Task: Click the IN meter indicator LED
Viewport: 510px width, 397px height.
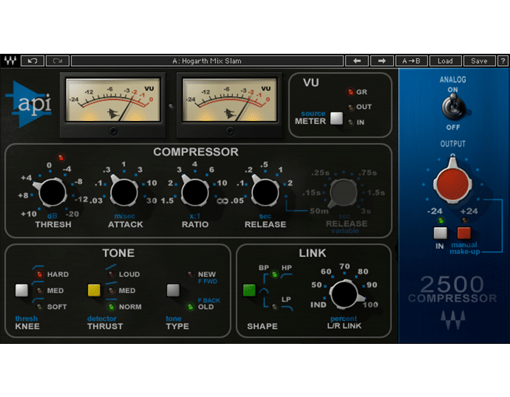Action: [x=351, y=122]
